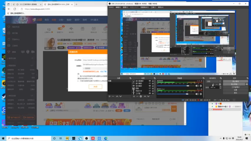Pop out the sources dock panel
This screenshot has height=141, width=251.
[x=155, y=78]
